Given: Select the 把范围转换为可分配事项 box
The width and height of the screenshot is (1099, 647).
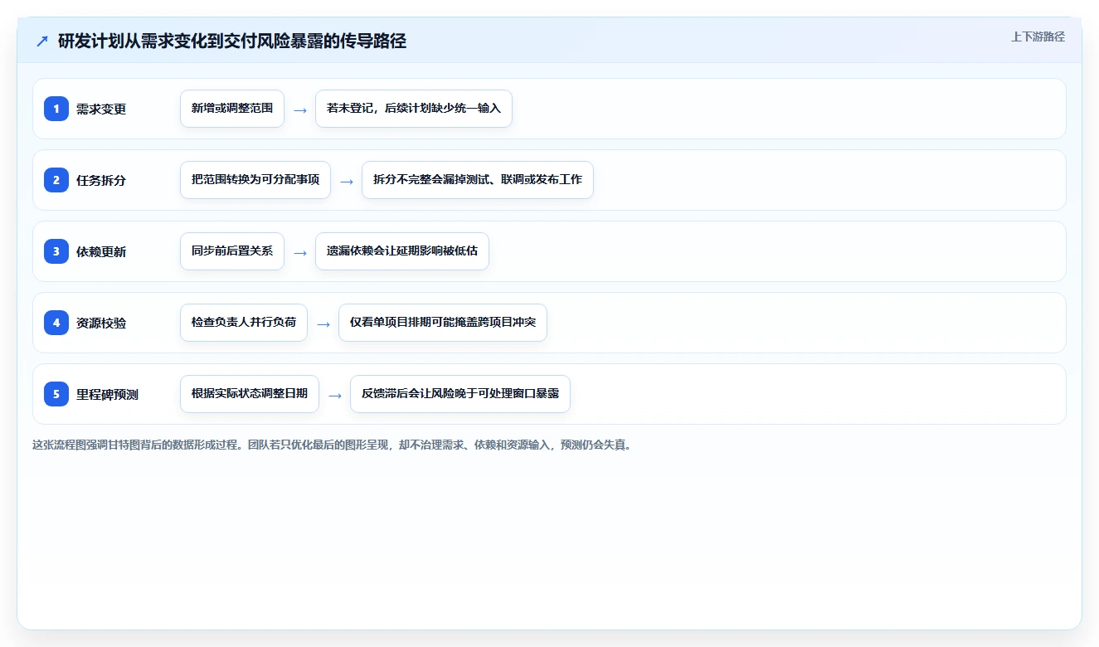Looking at the screenshot, I should [255, 180].
